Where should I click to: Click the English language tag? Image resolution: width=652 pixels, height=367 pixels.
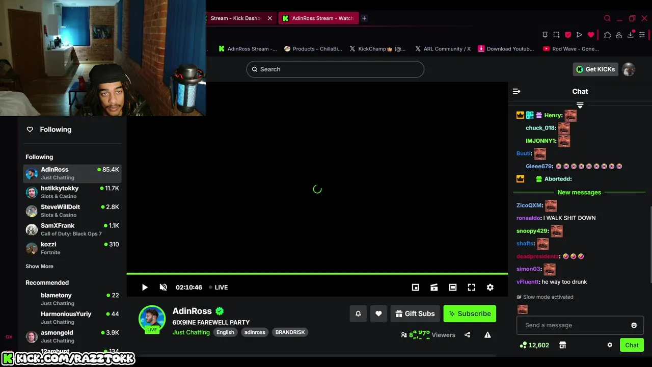(225, 332)
